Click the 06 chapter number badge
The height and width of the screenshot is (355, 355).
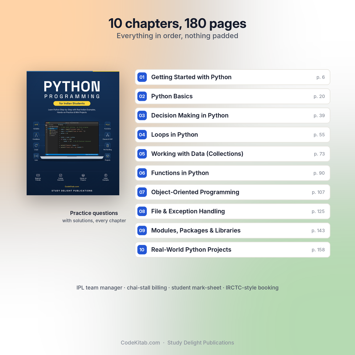point(142,173)
